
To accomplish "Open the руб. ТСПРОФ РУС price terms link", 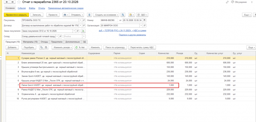I will coord(122,31).
